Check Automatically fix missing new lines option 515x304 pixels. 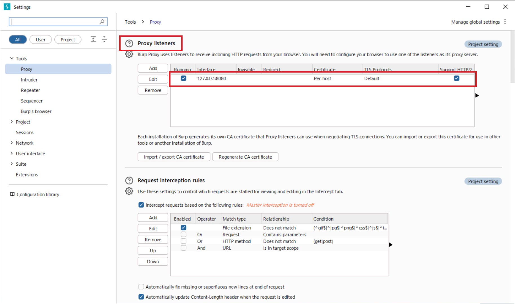point(141,287)
